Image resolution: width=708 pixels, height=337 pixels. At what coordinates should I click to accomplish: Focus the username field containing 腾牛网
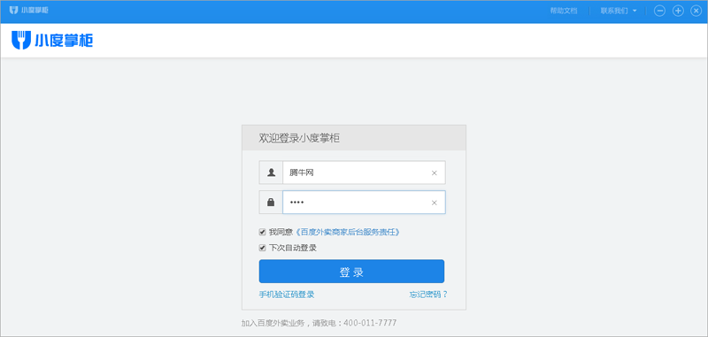[364, 172]
